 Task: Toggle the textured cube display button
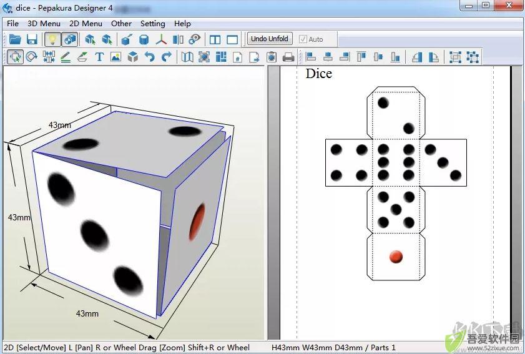tap(70, 39)
